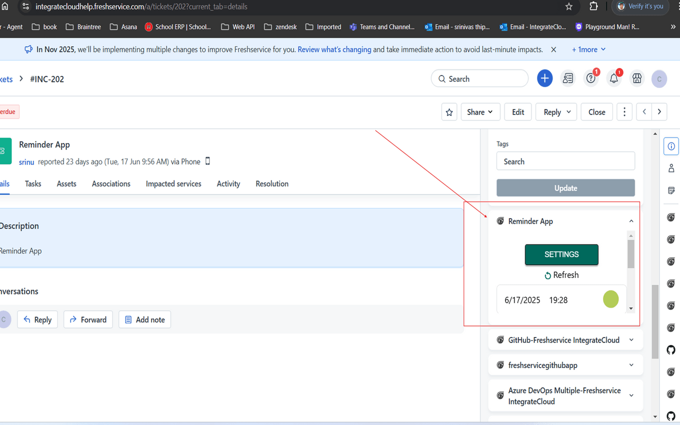680x425 pixels.
Task: Click the green status dot on reminder
Action: [610, 299]
